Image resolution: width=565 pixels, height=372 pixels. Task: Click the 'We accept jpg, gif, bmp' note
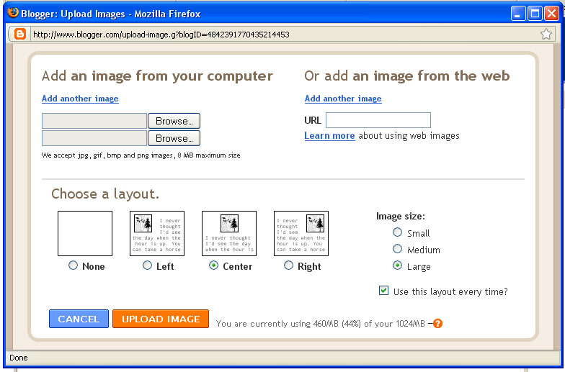tap(141, 155)
